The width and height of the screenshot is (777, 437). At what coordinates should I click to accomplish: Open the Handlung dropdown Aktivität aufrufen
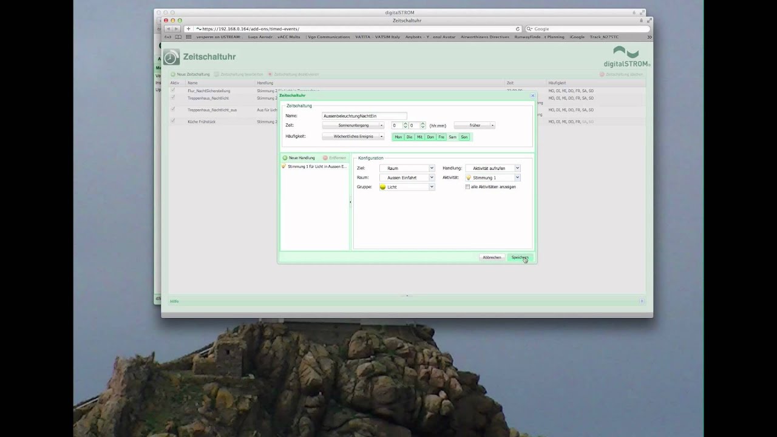493,168
